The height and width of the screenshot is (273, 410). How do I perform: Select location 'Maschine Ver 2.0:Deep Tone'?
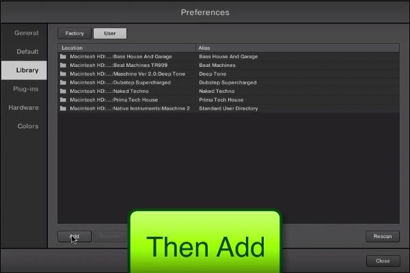point(127,74)
